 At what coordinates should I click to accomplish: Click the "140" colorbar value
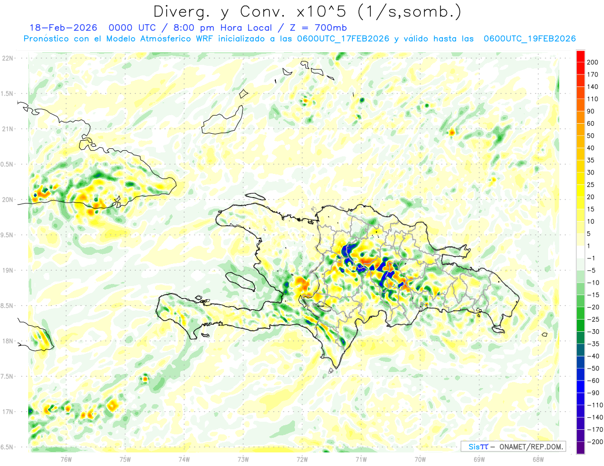pyautogui.click(x=593, y=86)
